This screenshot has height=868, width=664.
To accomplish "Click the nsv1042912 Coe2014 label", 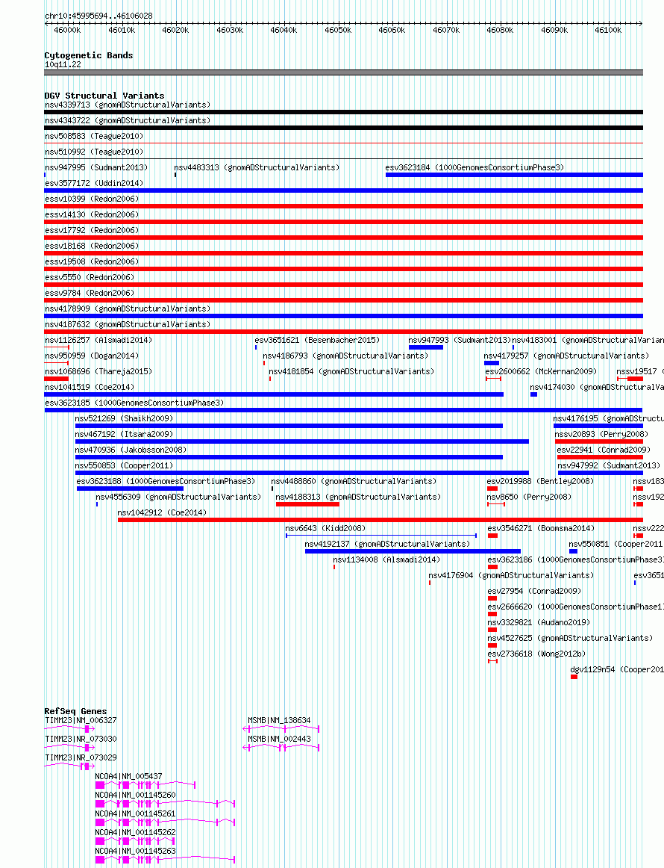I will point(162,512).
